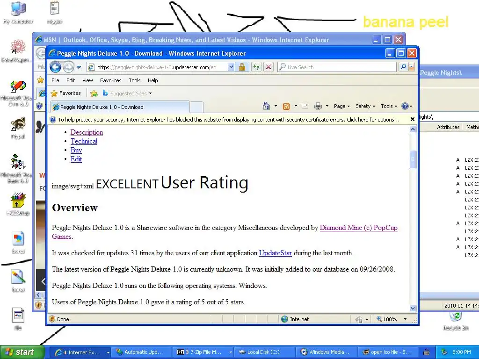The image size is (479, 359).
Task: Open the Tools command bar menu
Action: coord(389,106)
